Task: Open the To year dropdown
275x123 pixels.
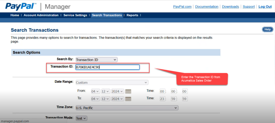Action: tap(118, 99)
